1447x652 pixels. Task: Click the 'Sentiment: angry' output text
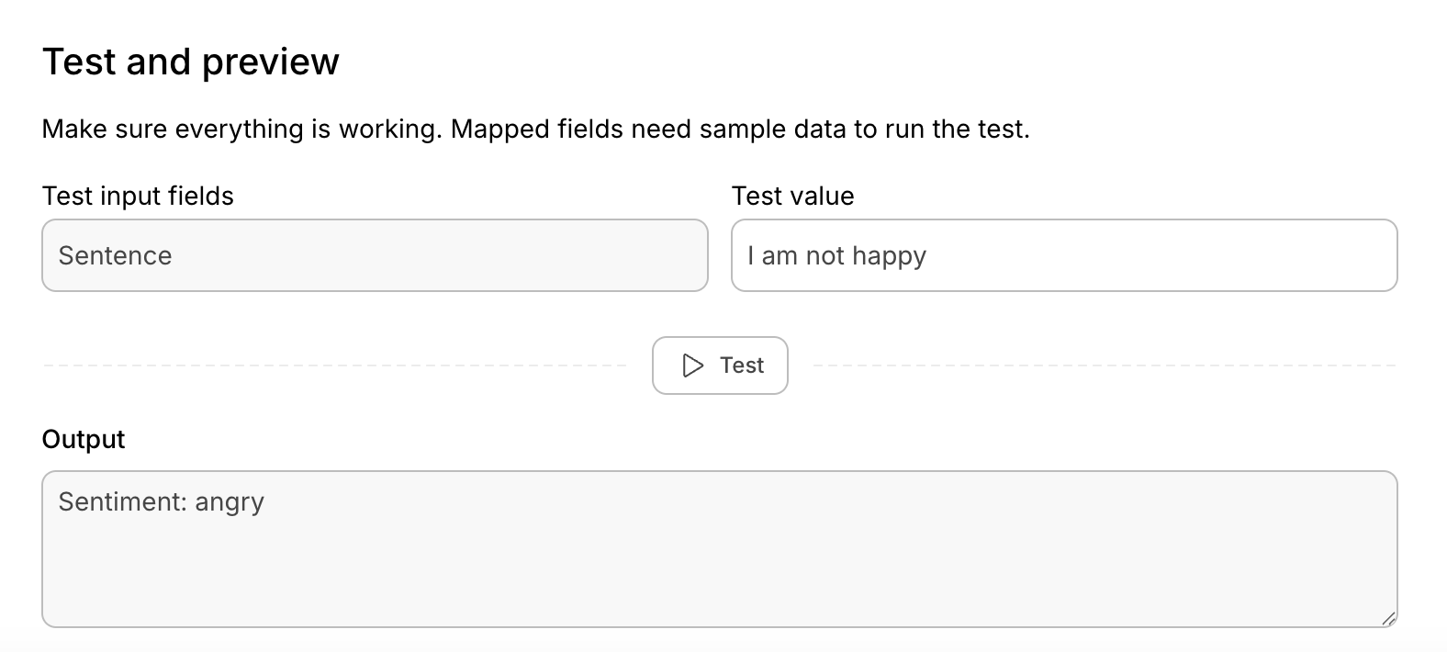161,501
